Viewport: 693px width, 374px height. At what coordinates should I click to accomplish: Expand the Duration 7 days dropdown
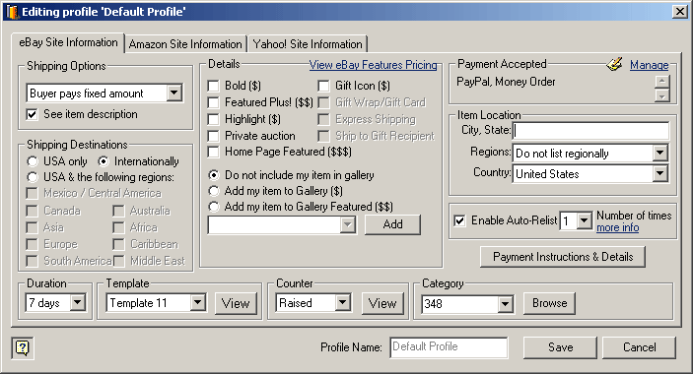77,303
